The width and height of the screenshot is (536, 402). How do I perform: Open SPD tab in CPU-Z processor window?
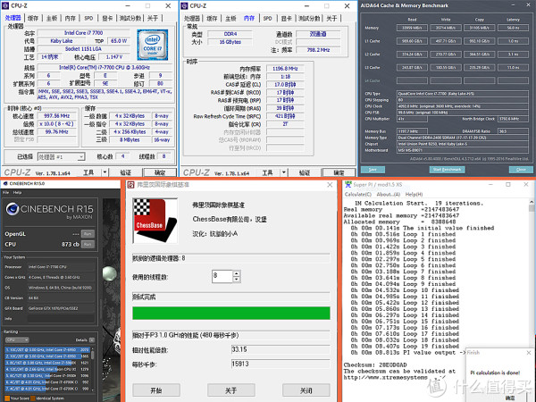88,18
